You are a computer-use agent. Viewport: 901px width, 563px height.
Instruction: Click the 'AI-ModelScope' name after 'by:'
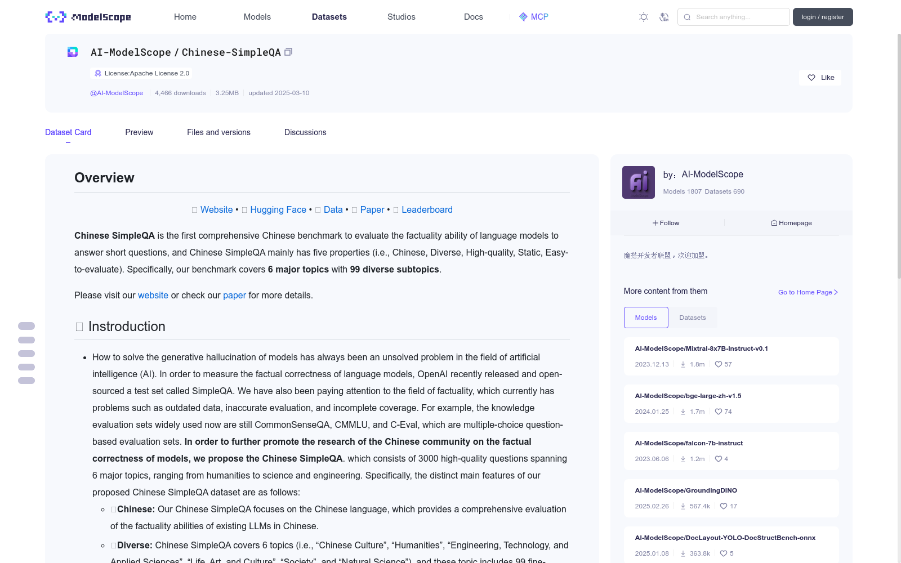pyautogui.click(x=712, y=175)
